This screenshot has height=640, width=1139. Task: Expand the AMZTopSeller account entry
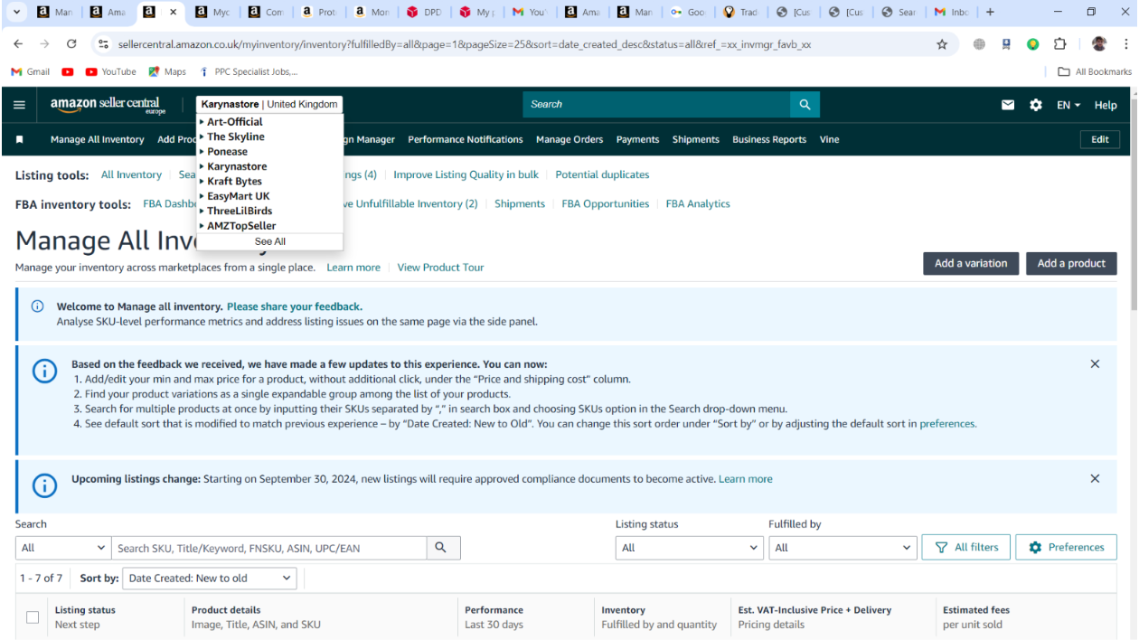[238, 226]
